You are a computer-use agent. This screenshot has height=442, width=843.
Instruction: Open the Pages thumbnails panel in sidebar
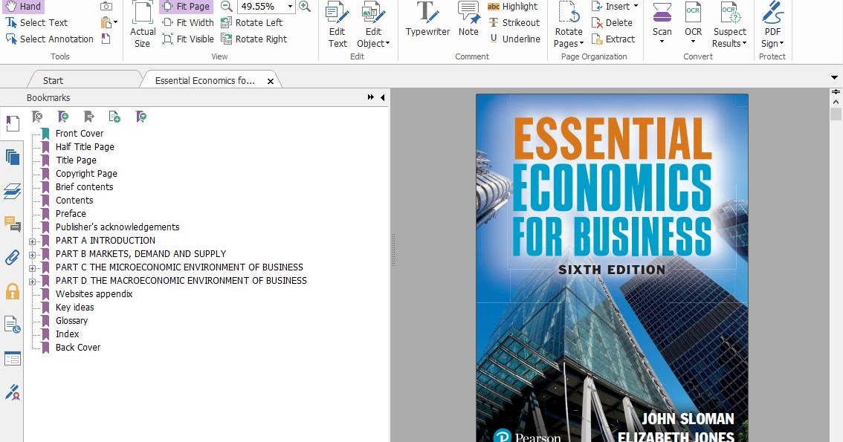pos(13,157)
